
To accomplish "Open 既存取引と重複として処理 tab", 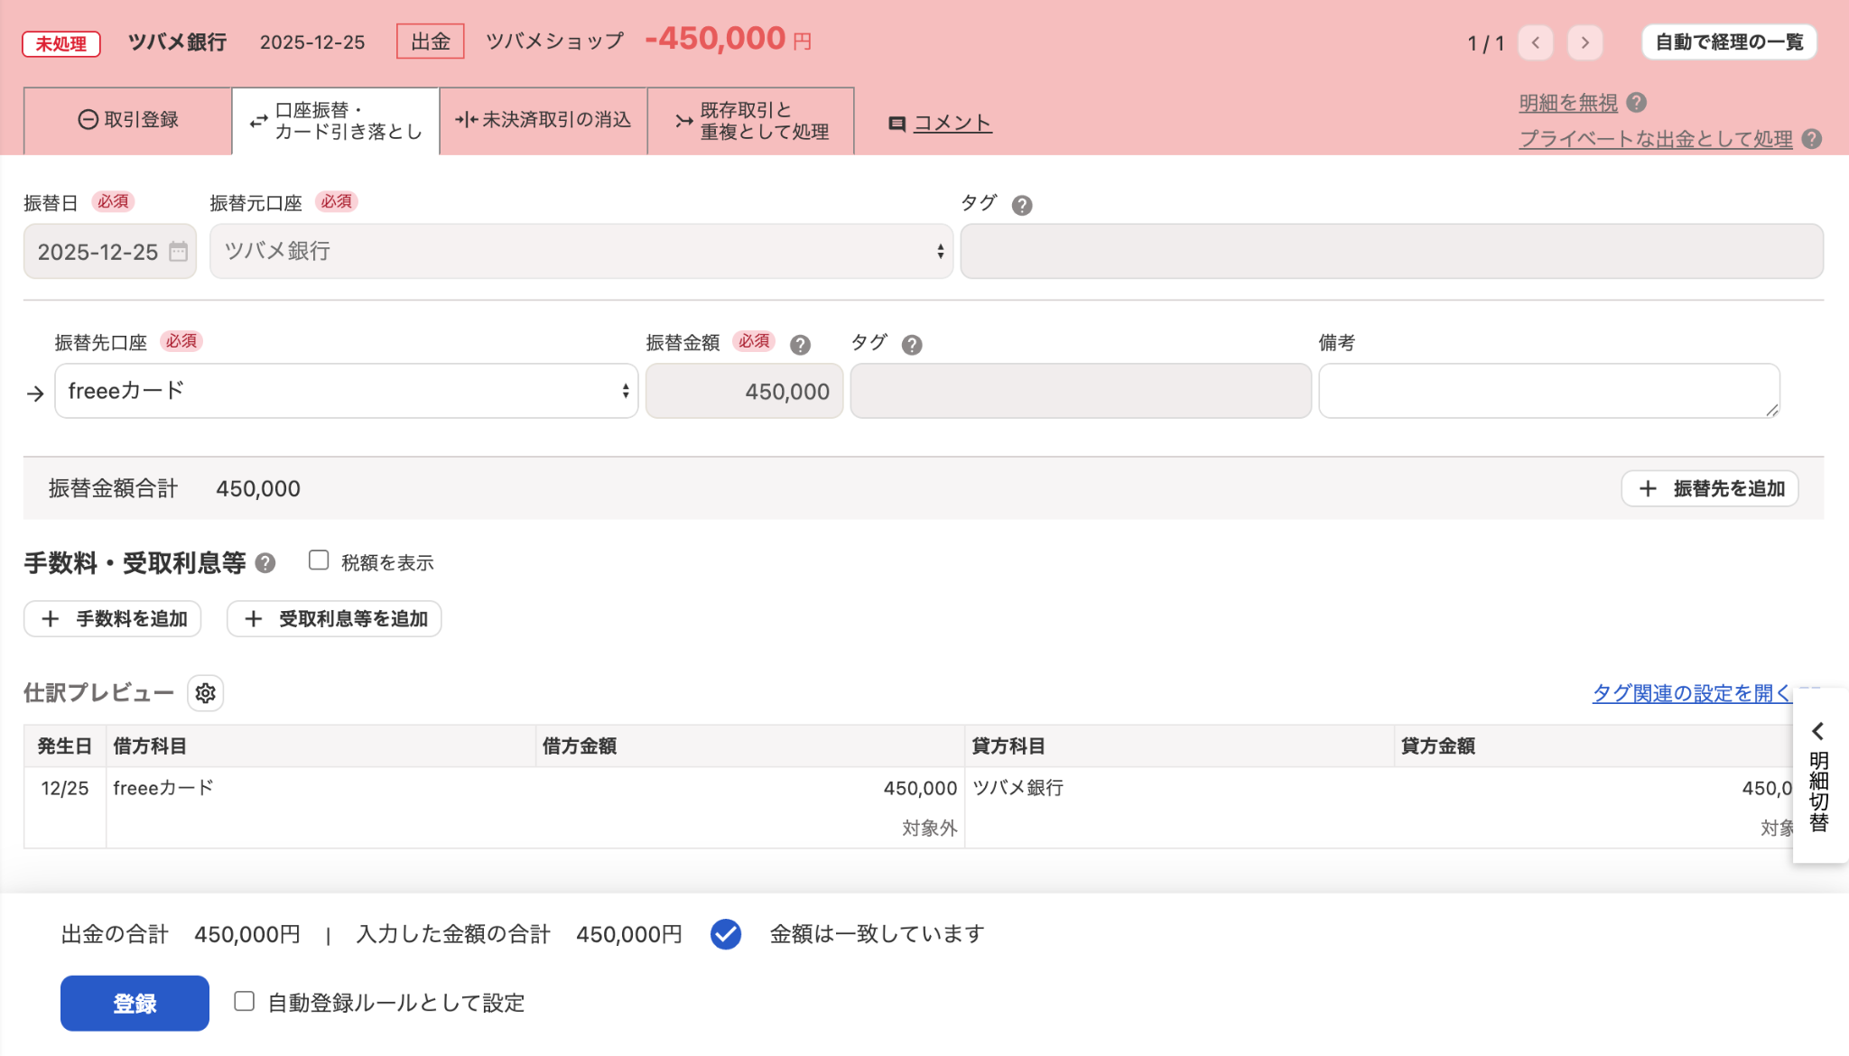I will [751, 121].
